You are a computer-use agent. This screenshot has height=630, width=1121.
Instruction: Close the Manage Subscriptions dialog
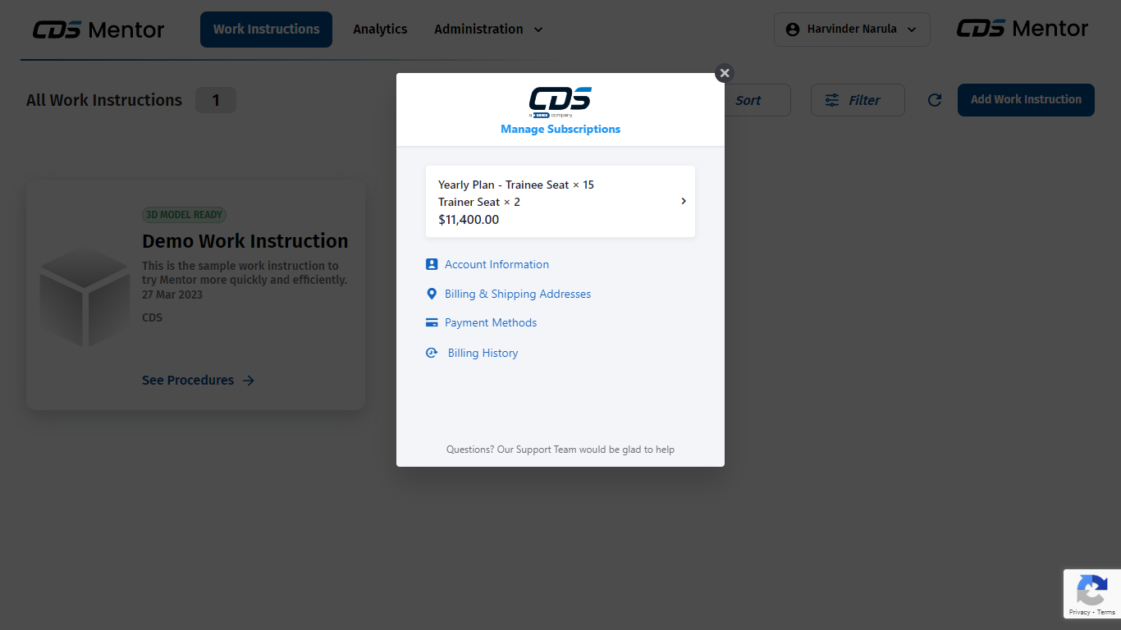click(724, 73)
